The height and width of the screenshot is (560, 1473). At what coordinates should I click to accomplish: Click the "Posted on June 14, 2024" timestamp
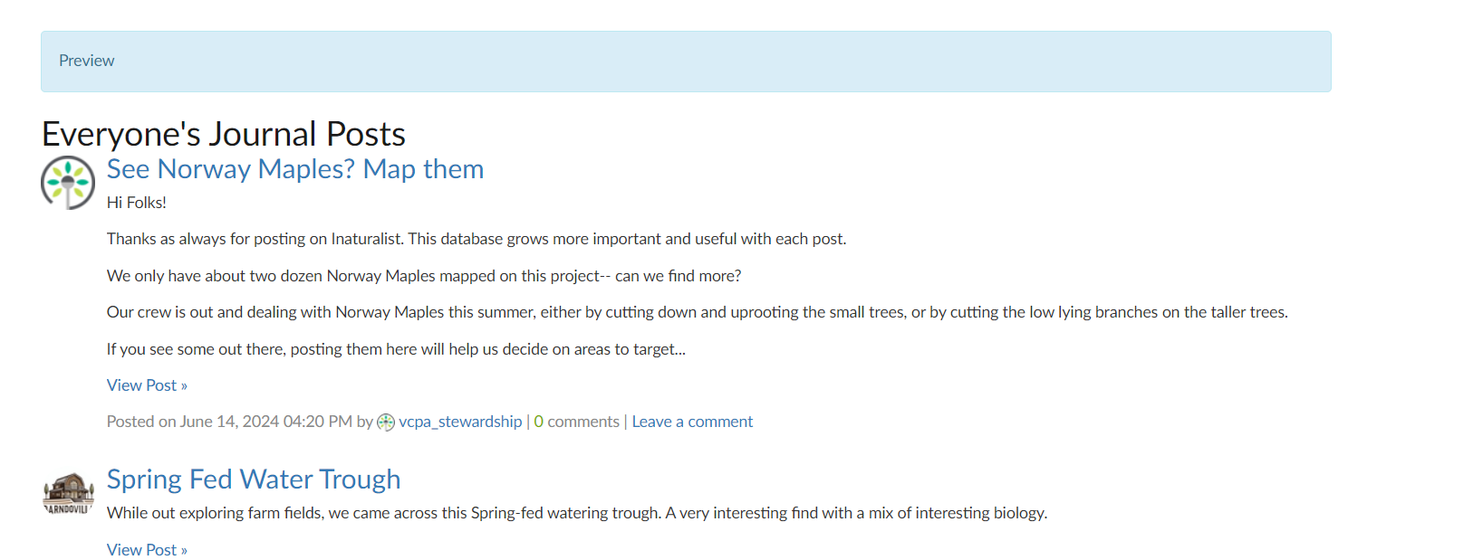point(229,422)
